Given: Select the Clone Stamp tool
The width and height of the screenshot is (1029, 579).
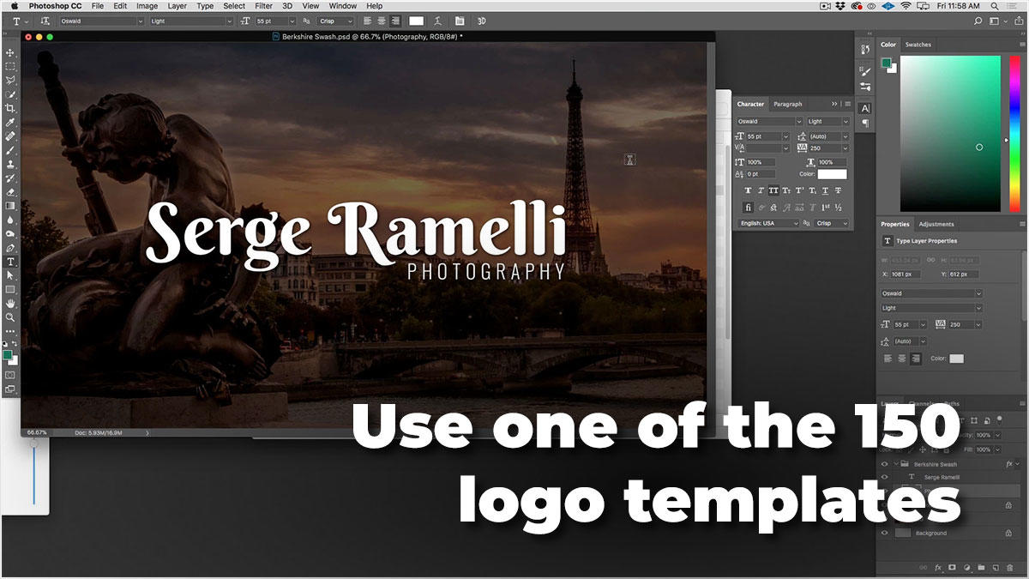Looking at the screenshot, I should tap(10, 164).
